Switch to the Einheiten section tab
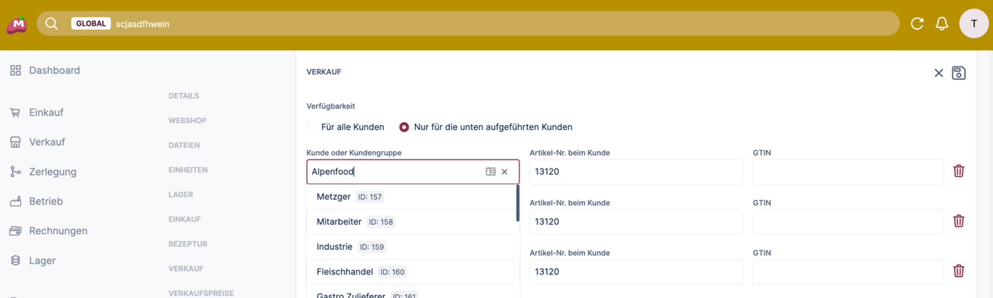 click(188, 170)
